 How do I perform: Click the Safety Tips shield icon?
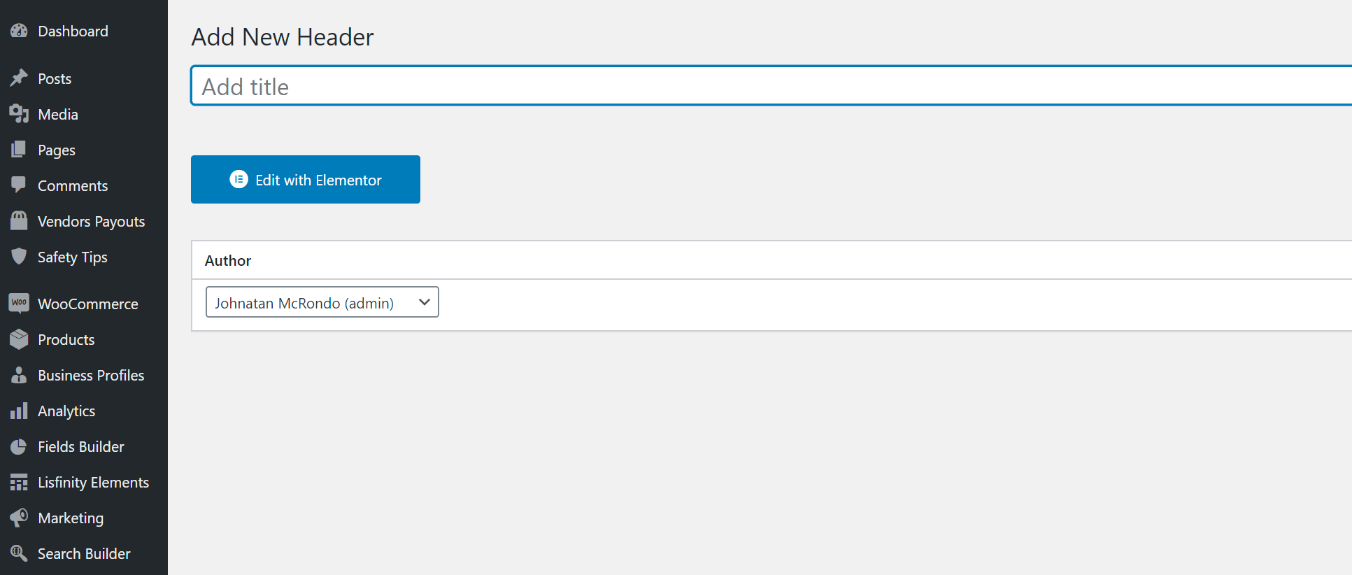click(19, 257)
